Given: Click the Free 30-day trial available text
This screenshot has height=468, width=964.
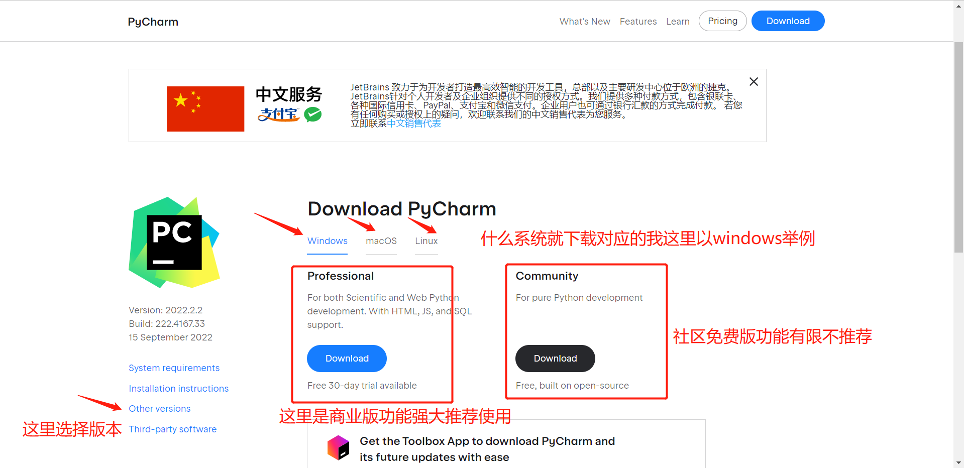Looking at the screenshot, I should click(x=362, y=386).
